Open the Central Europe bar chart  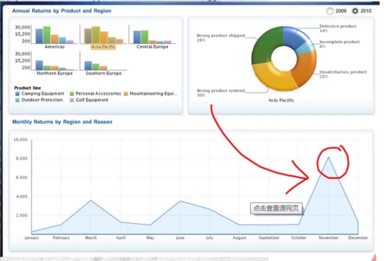[x=152, y=35]
